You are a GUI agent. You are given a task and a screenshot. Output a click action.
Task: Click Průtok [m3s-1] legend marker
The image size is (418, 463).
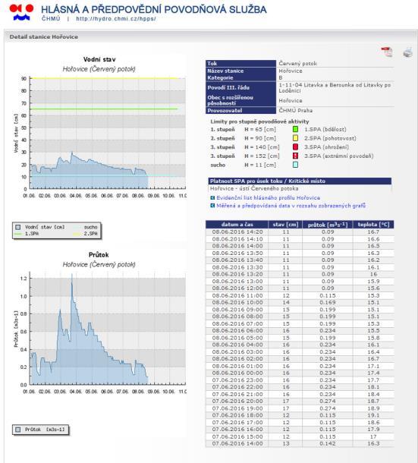[x=18, y=430]
